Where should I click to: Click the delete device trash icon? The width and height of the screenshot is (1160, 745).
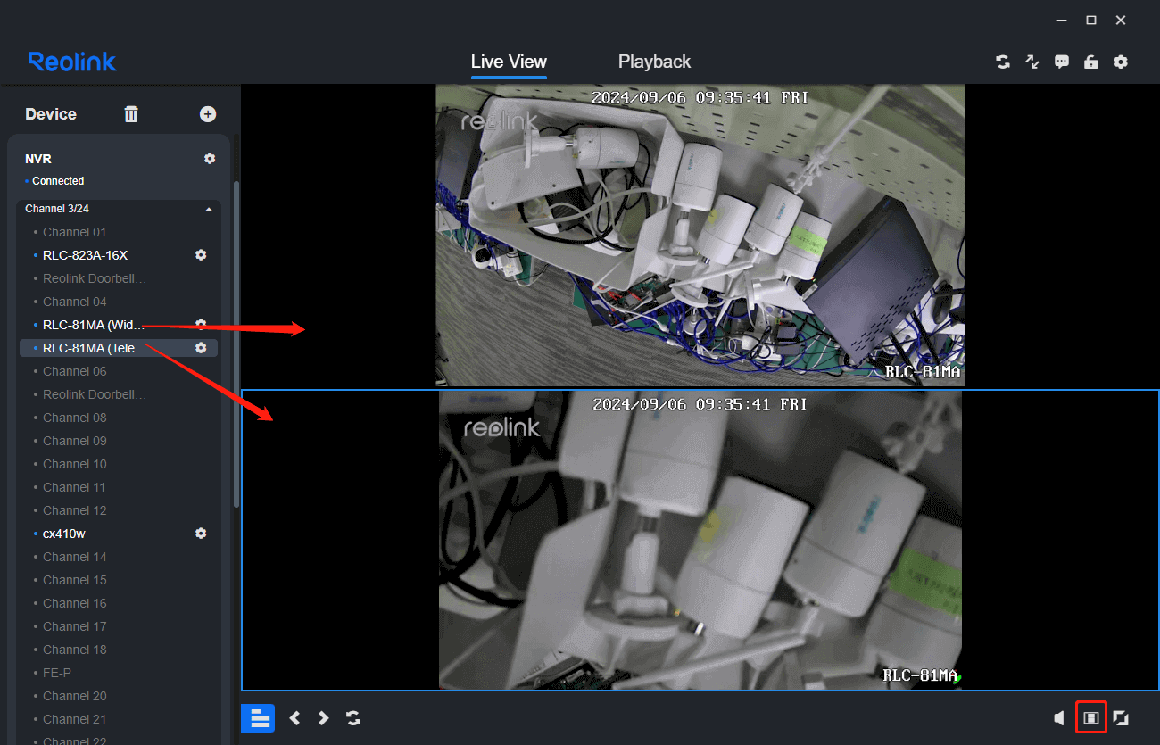131,113
